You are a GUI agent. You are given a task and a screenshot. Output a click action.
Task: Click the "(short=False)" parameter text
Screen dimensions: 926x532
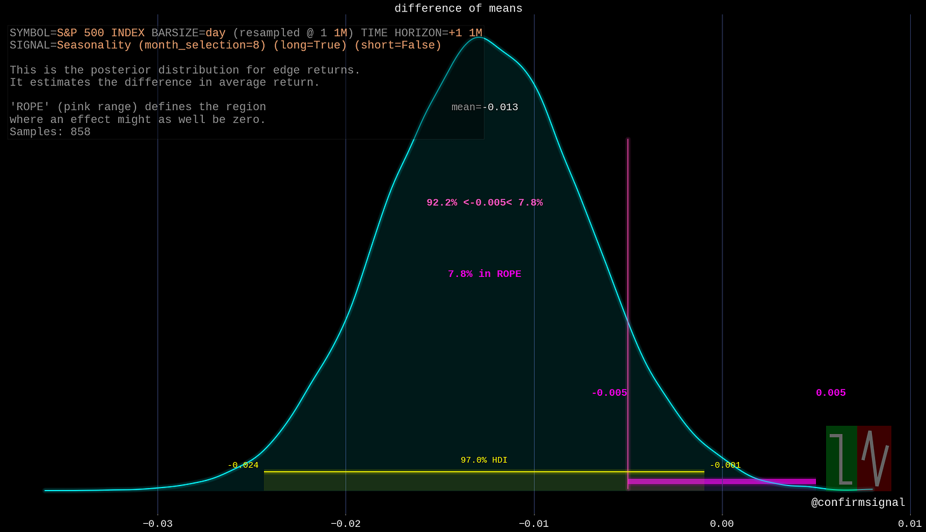click(397, 45)
